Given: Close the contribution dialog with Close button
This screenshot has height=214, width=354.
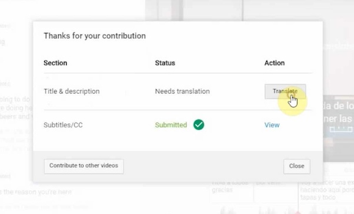Looking at the screenshot, I should click(296, 166).
